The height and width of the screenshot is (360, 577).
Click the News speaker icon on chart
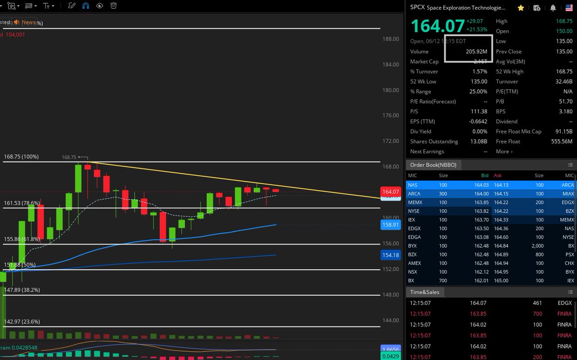point(16,22)
